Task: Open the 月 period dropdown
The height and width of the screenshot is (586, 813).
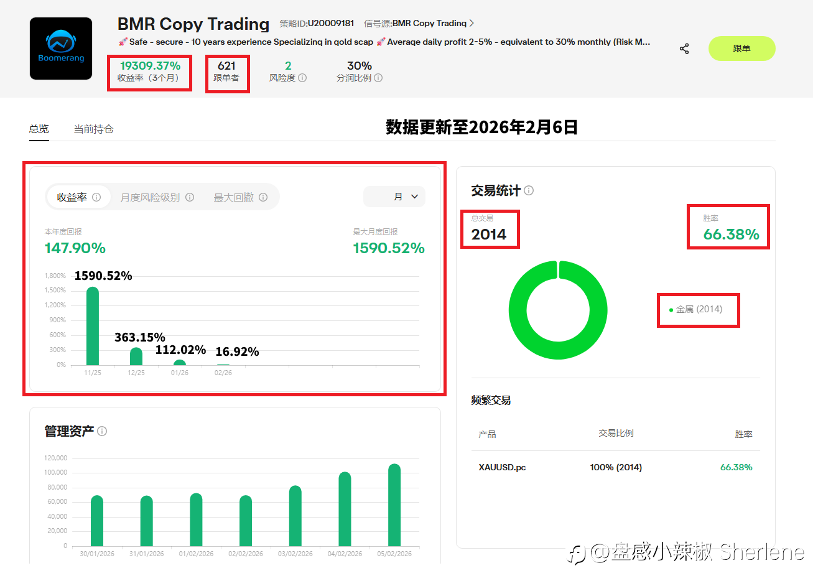Action: [394, 197]
